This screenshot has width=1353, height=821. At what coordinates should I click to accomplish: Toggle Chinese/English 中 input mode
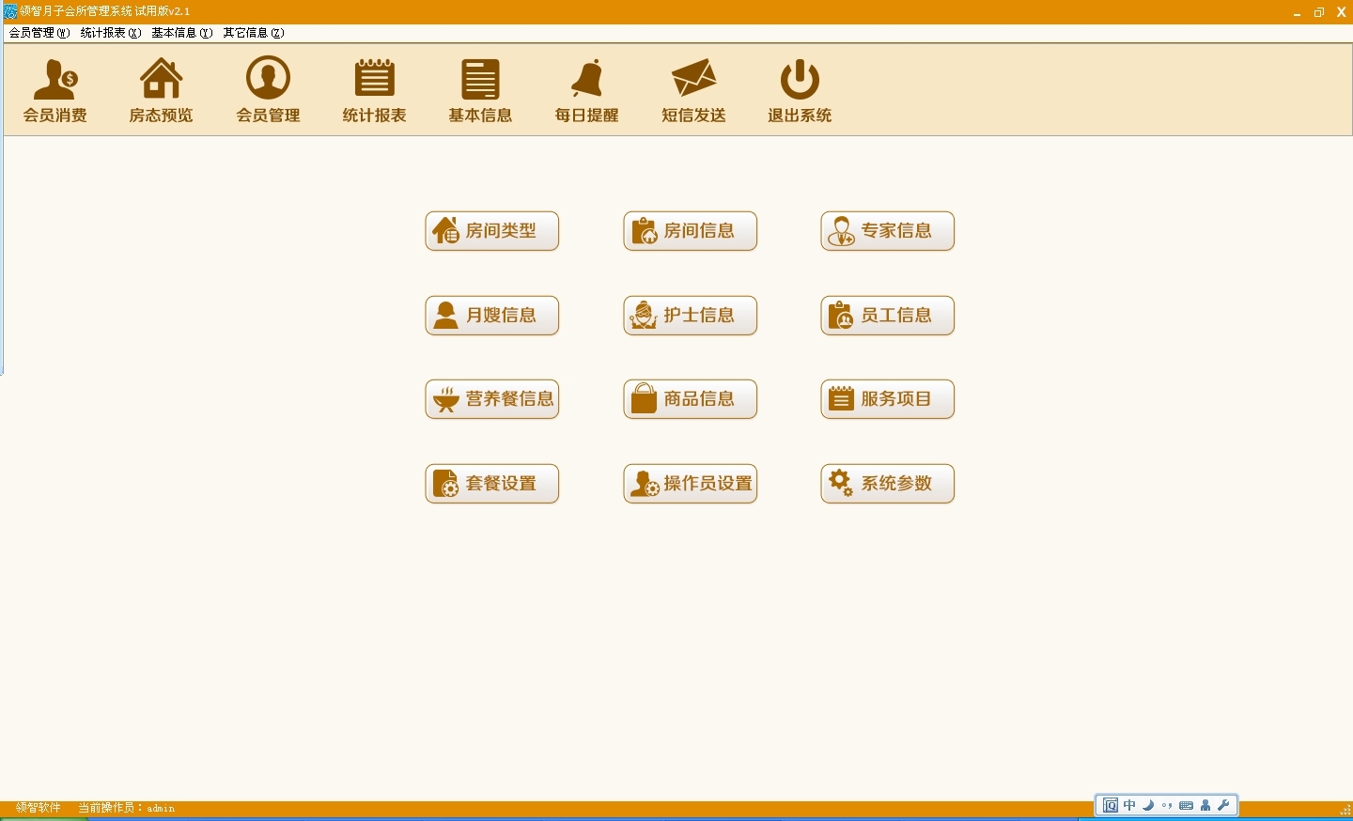[1129, 805]
